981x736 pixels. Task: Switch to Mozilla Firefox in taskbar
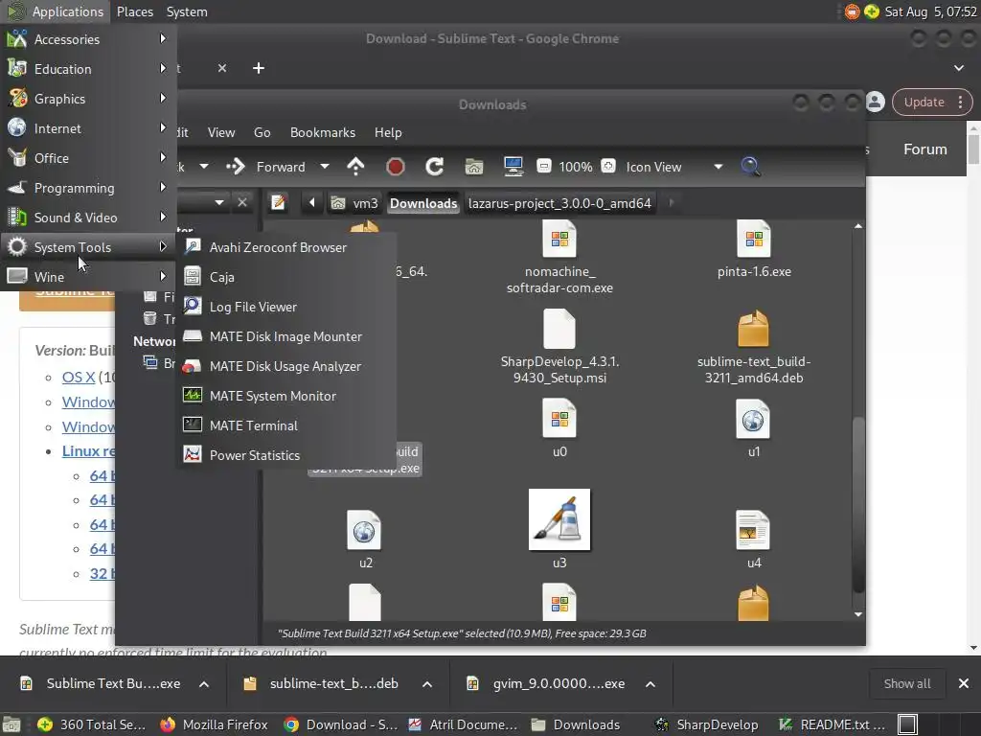(214, 724)
